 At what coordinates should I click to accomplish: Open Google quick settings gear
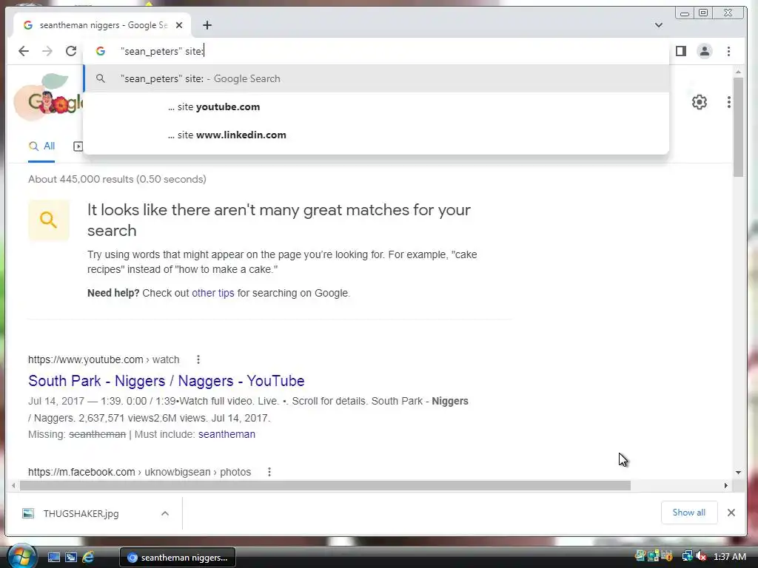[699, 102]
